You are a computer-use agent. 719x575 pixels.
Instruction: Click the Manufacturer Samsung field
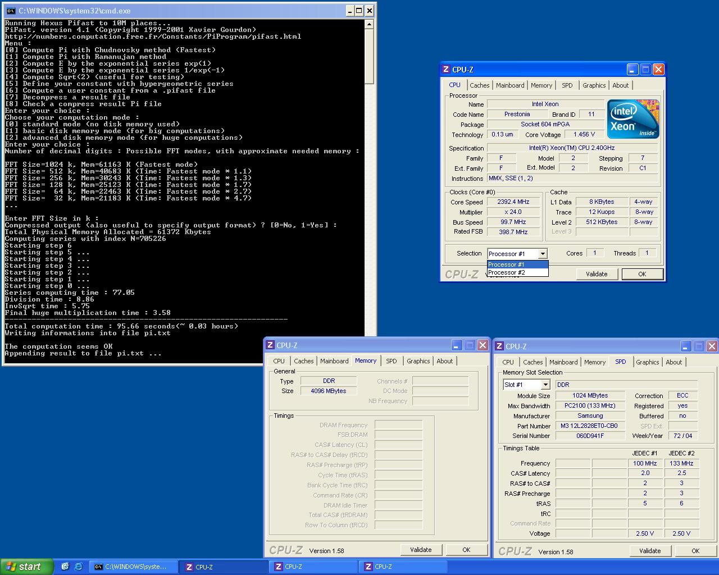tap(590, 416)
